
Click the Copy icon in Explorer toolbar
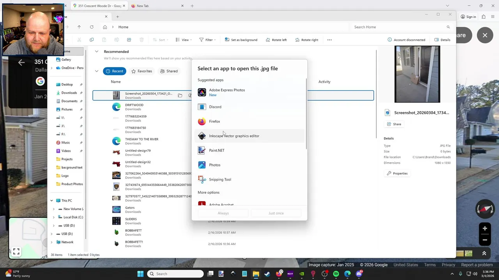(92, 40)
